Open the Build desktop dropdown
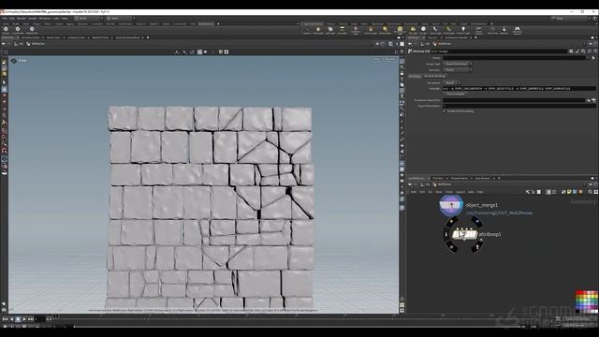Image resolution: width=599 pixels, height=337 pixels. (89, 18)
